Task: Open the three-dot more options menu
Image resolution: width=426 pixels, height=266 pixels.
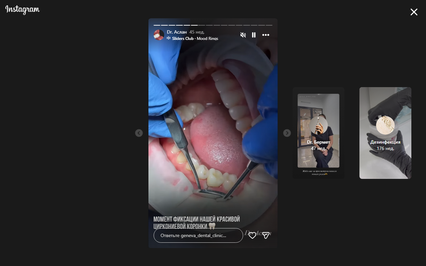Action: pyautogui.click(x=266, y=35)
